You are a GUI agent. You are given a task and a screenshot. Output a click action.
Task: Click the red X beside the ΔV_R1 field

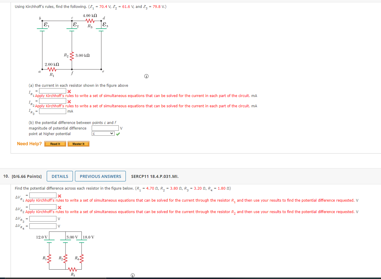59,195
